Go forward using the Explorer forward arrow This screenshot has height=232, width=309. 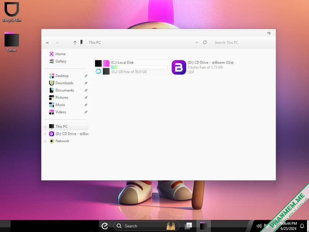(57, 43)
